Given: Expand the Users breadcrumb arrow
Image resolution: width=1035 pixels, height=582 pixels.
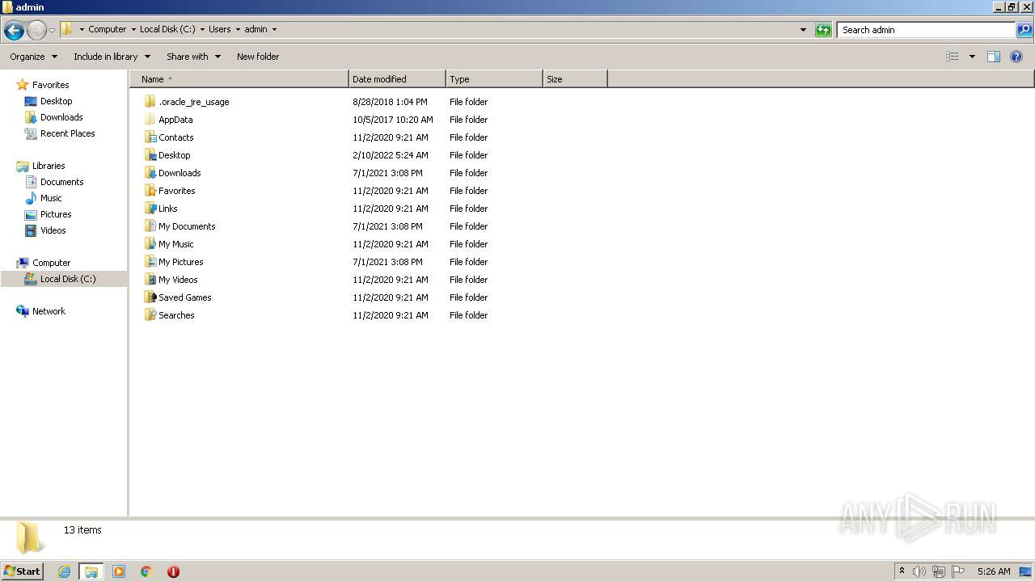Looking at the screenshot, I should (238, 29).
